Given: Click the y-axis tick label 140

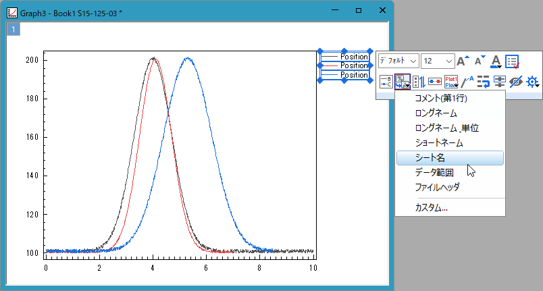Looking at the screenshot, I should pos(32,176).
